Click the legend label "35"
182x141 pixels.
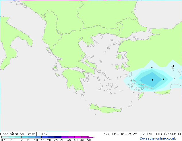pos(69,140)
